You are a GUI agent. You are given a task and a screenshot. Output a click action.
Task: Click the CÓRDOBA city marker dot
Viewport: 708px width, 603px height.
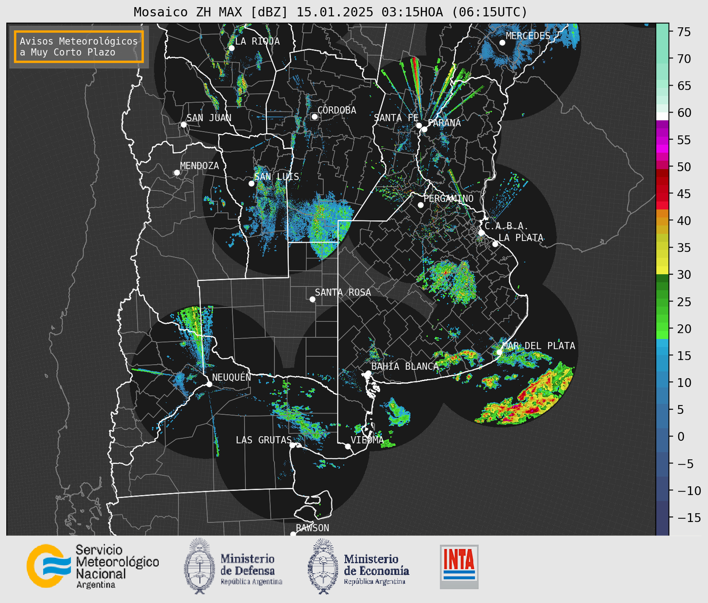pos(314,117)
